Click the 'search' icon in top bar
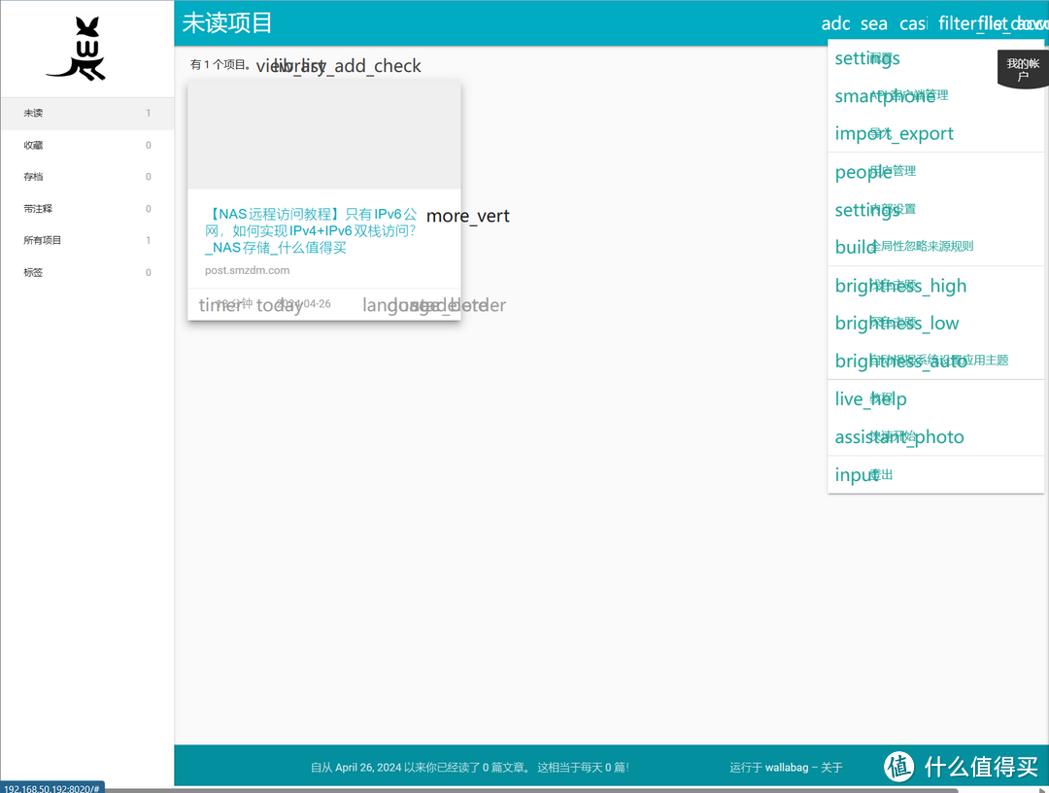1049x793 pixels. click(874, 23)
